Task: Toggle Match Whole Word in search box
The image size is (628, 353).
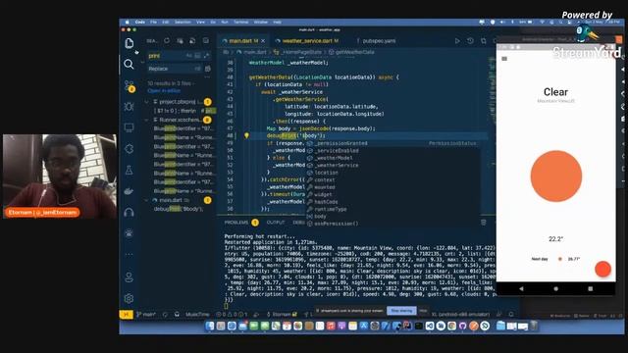Action: coord(198,56)
